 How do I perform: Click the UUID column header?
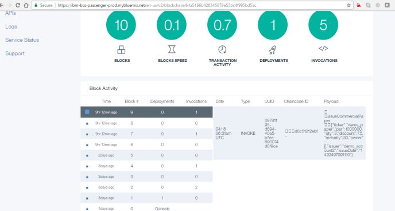tap(269, 101)
